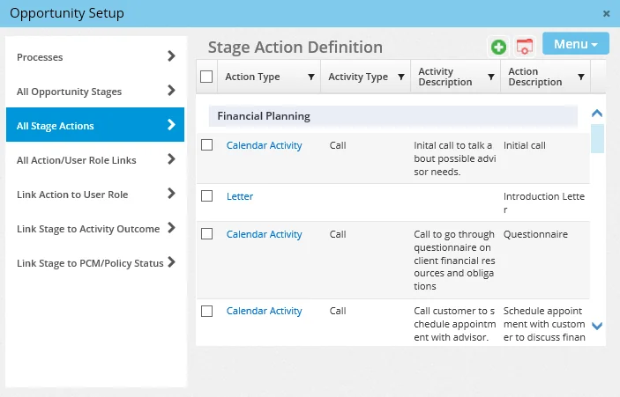Open Calendar Activity link for Schedule appointment
Screen dimensions: 620x397
pyautogui.click(x=264, y=311)
